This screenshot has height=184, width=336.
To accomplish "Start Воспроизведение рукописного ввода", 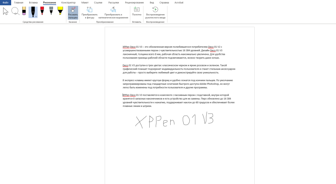I will (x=155, y=13).
